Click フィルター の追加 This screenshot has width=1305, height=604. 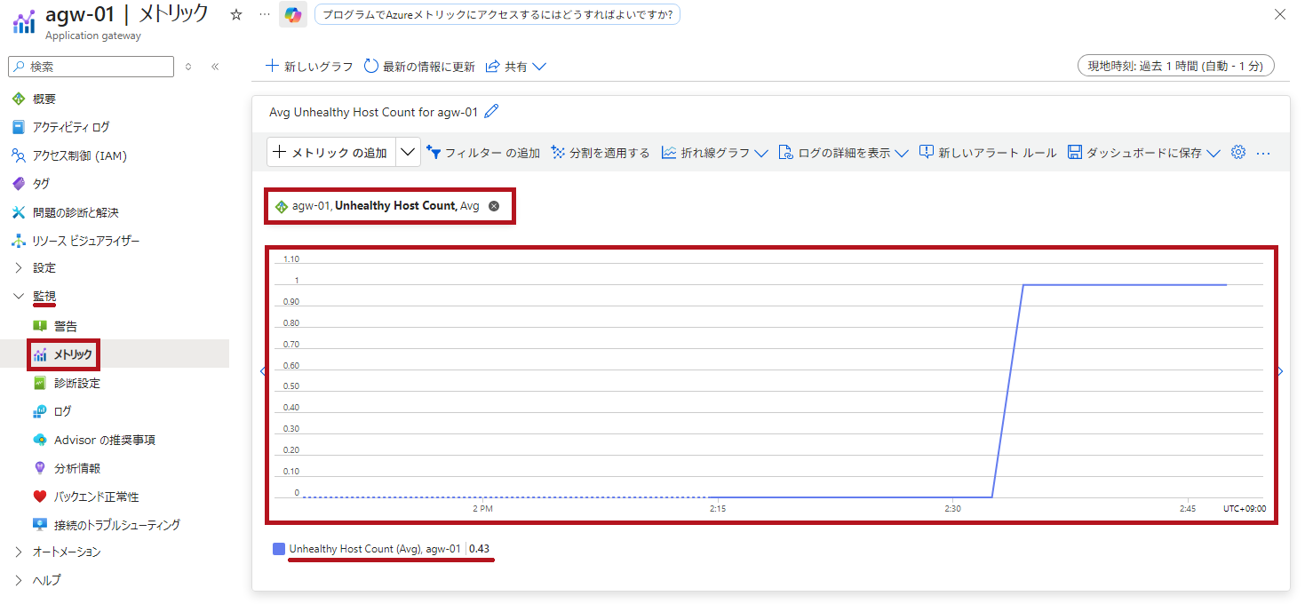(483, 153)
